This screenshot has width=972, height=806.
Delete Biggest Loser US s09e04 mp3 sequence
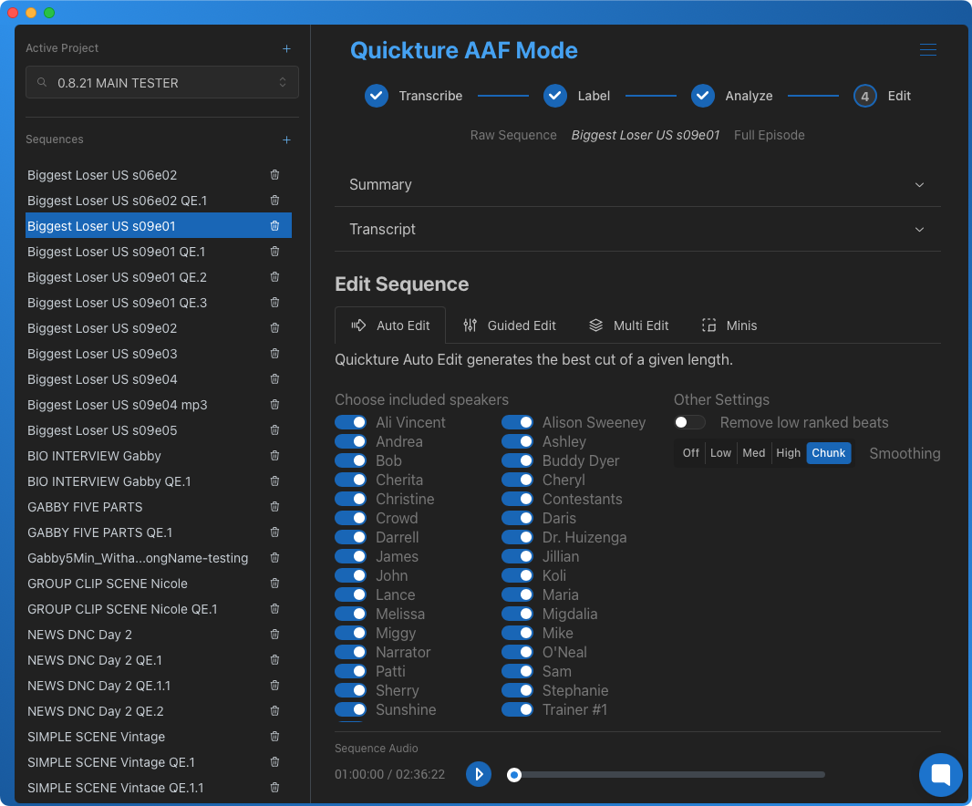click(x=274, y=404)
